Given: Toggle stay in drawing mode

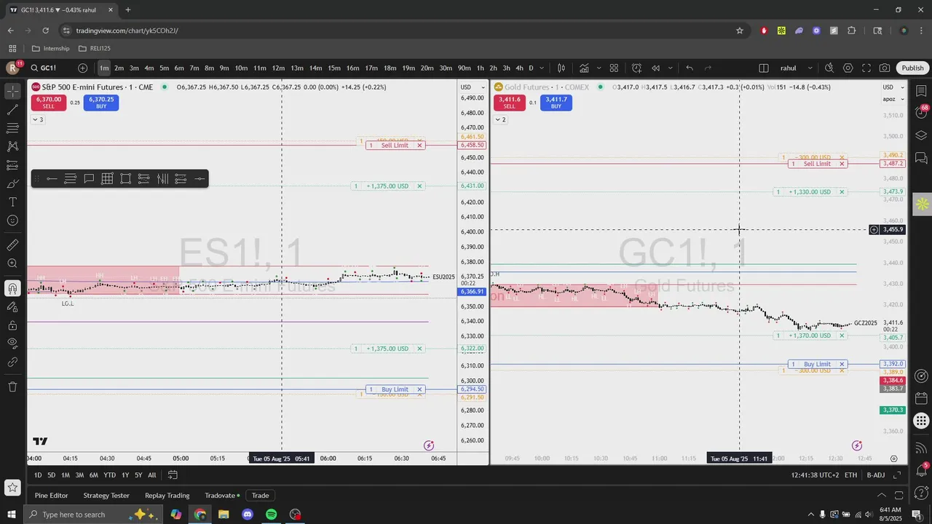Looking at the screenshot, I should tap(12, 306).
